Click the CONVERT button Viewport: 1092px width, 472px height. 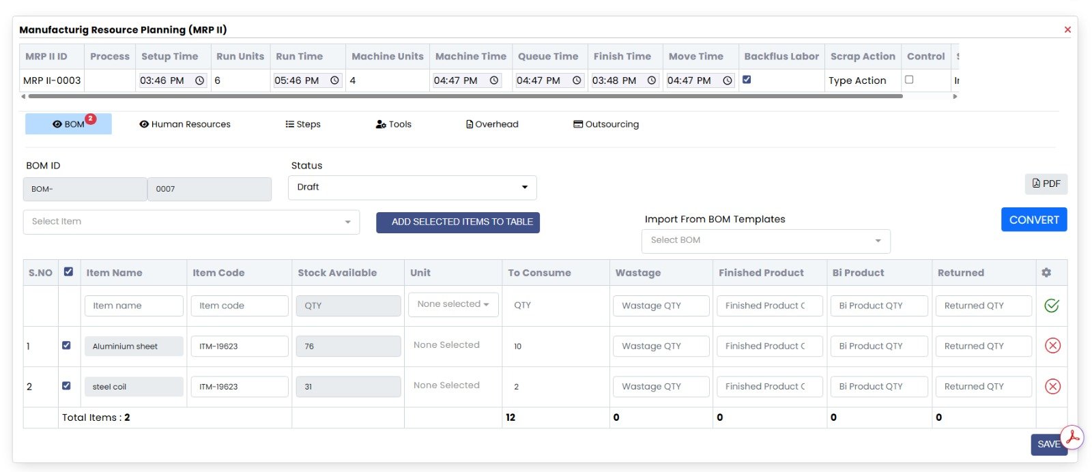coord(1033,220)
